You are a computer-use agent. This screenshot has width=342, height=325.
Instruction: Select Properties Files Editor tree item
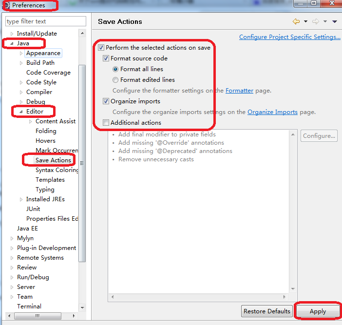tap(52, 219)
